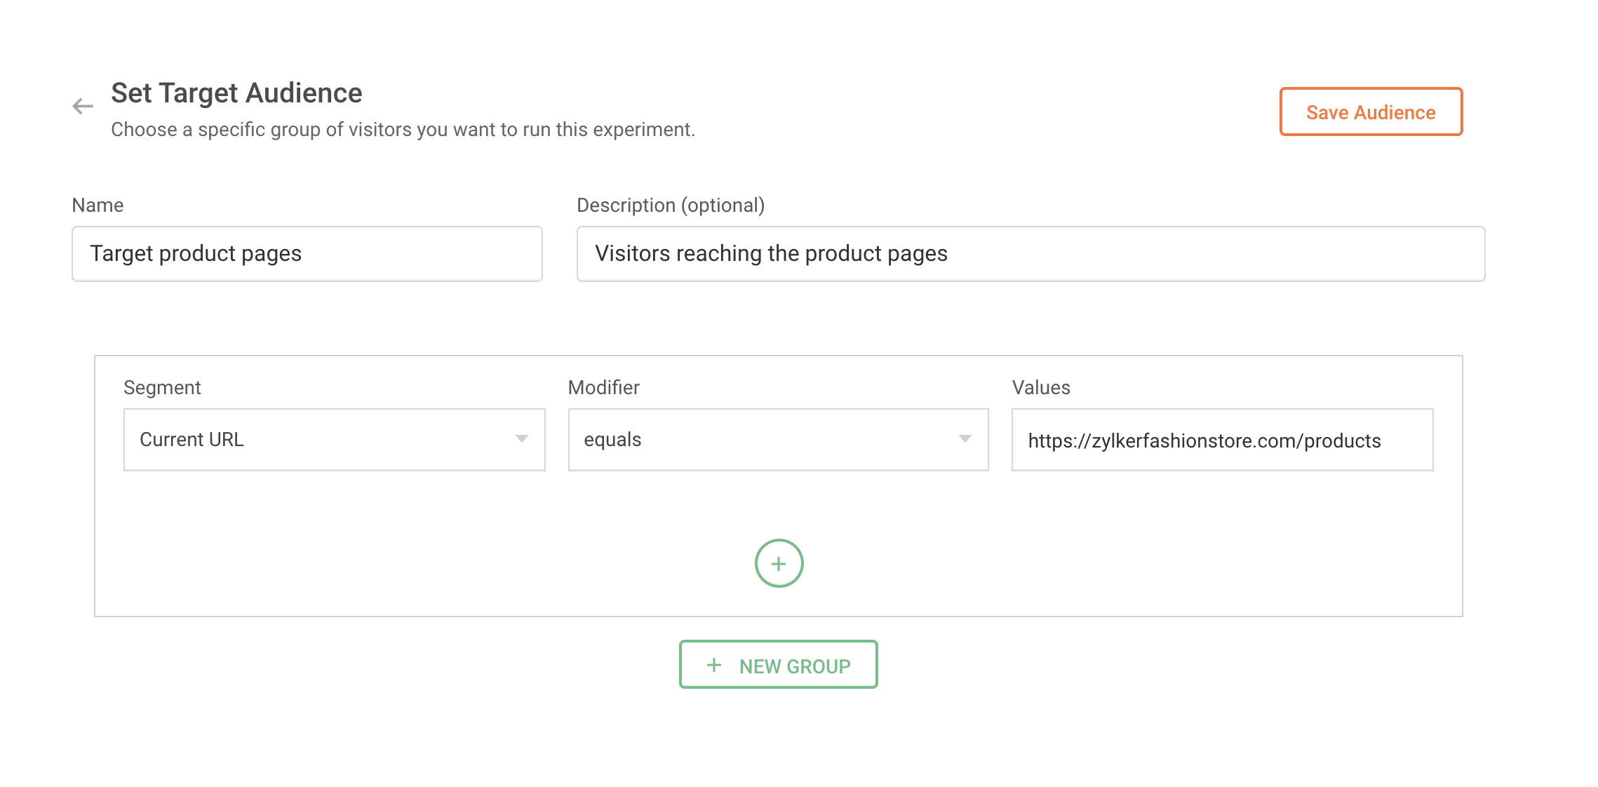Click the circular plus icon to add condition
1598x787 pixels.
point(779,563)
